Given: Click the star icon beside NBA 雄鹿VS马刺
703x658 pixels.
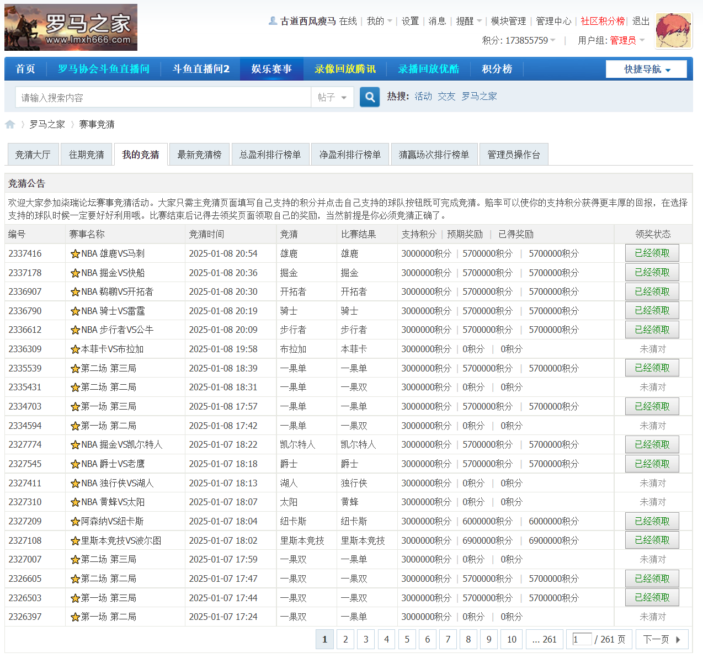Looking at the screenshot, I should pos(76,253).
